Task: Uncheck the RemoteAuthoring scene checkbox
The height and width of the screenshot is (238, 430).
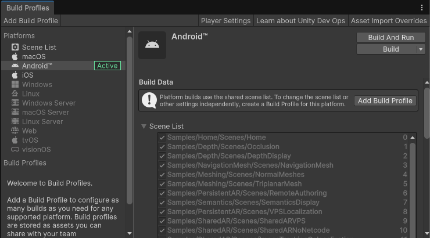Action: click(x=162, y=193)
